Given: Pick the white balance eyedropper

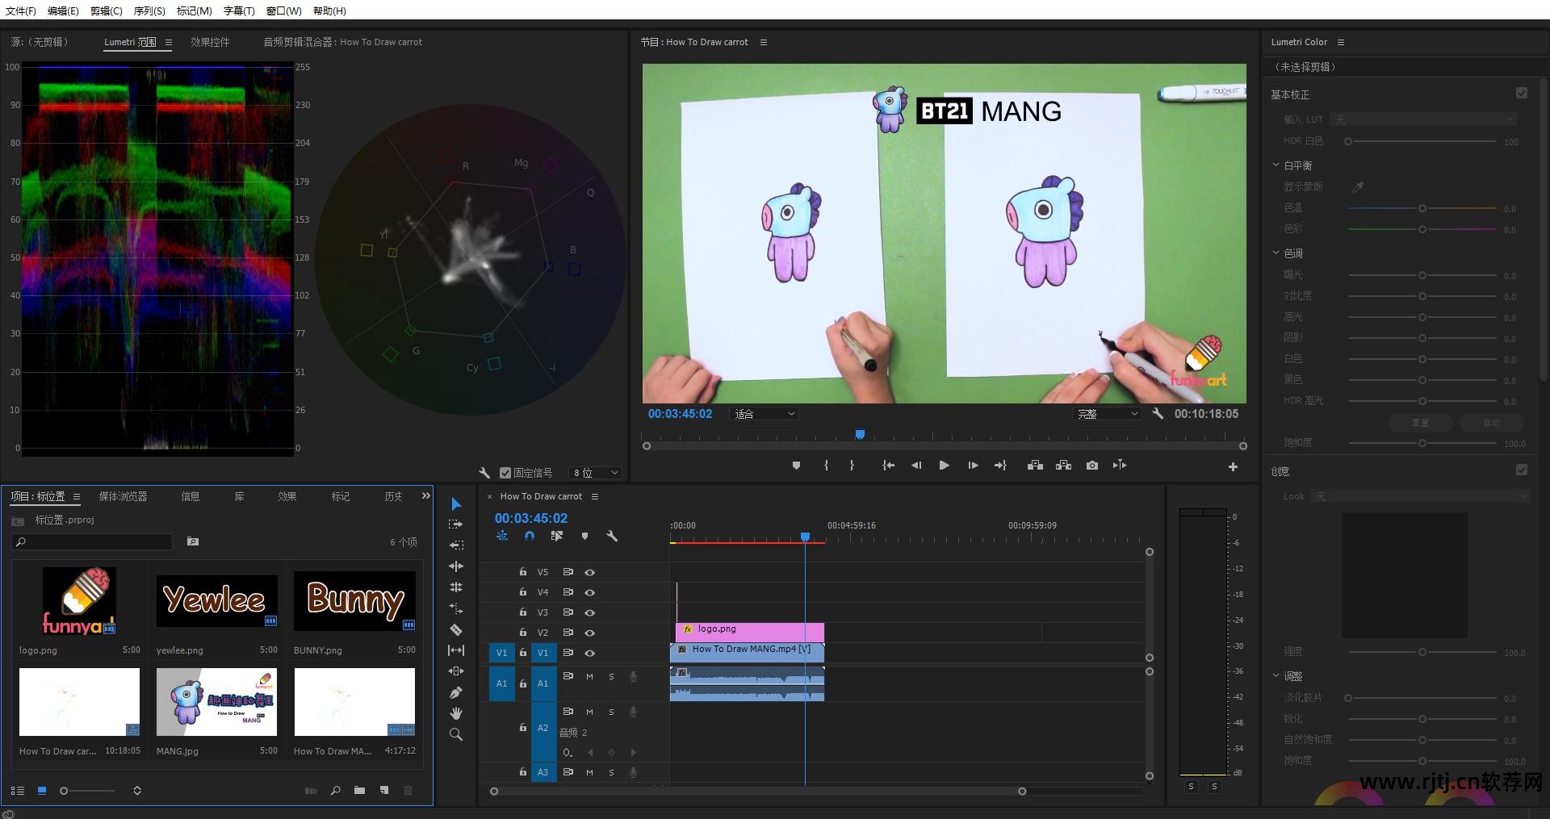Looking at the screenshot, I should pyautogui.click(x=1358, y=187).
